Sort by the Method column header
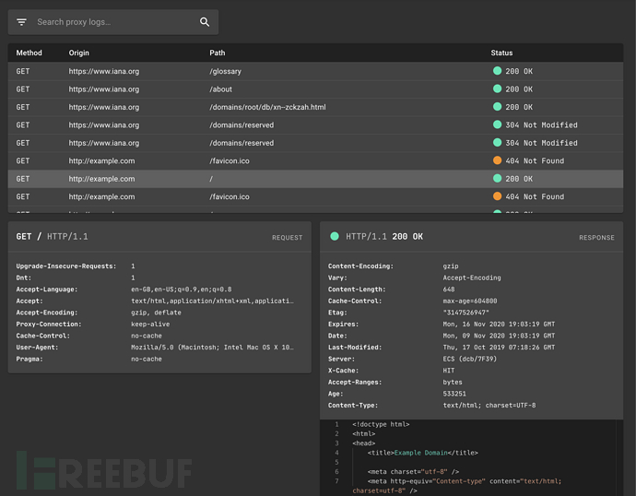 tap(29, 53)
